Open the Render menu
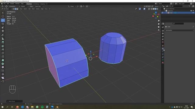Image resolution: width=195 pixels, height=109 pixels. pos(12,4)
